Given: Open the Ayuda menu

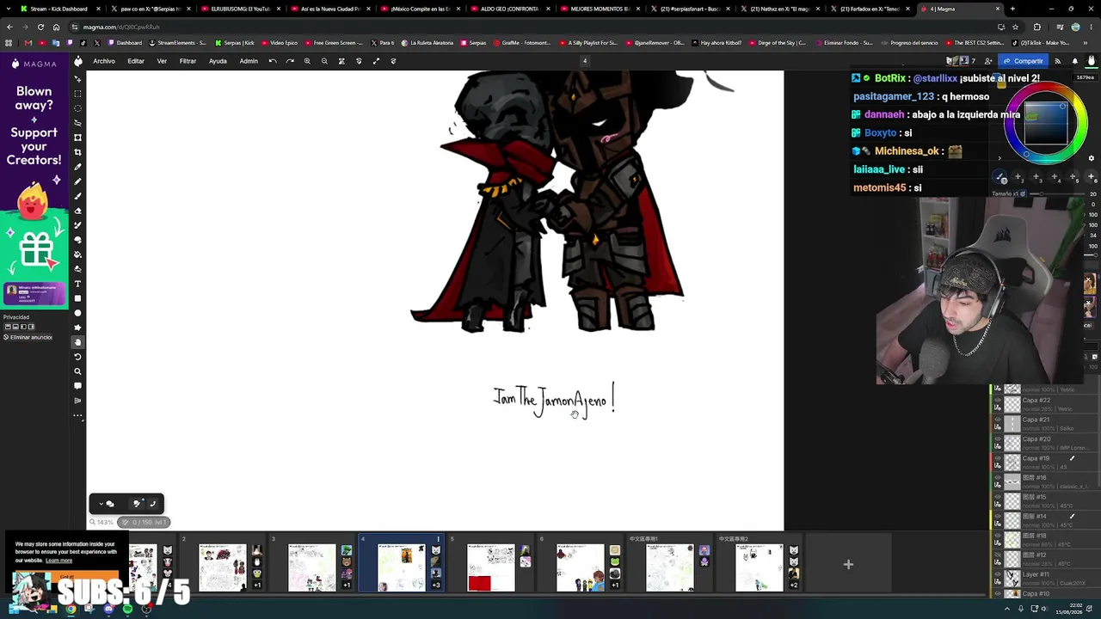Looking at the screenshot, I should (218, 61).
